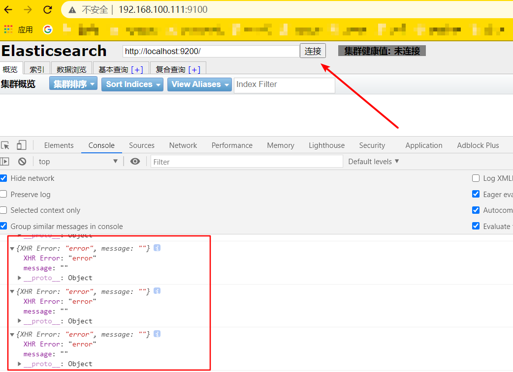Open the 集群排序 dropdown
The height and width of the screenshot is (372, 513).
(73, 84)
